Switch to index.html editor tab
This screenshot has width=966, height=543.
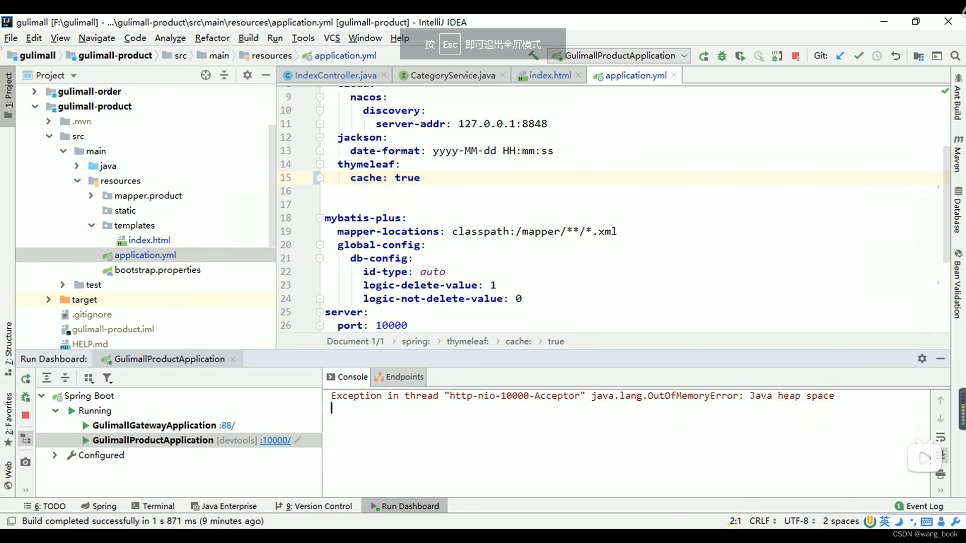click(x=549, y=75)
